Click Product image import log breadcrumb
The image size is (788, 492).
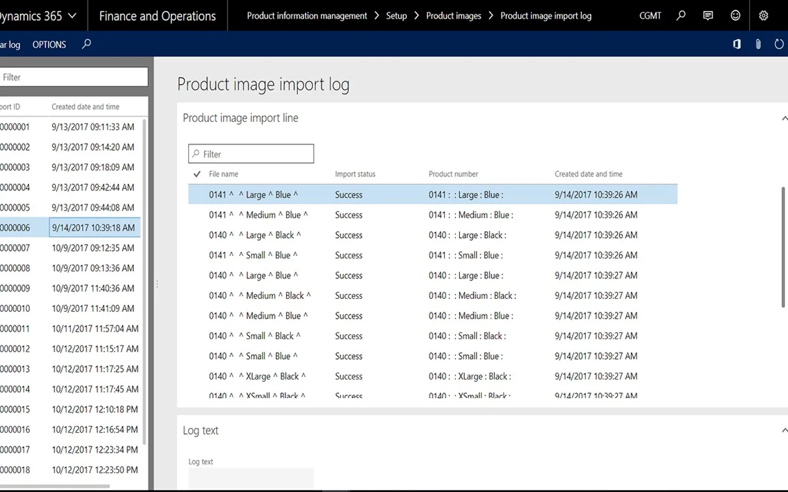[546, 16]
